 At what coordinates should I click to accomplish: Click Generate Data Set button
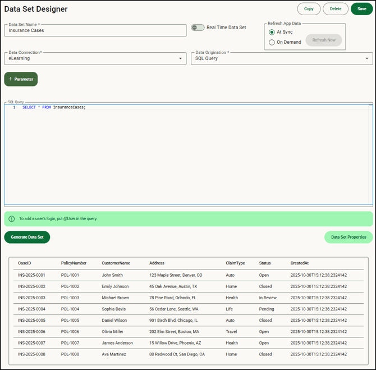pyautogui.click(x=27, y=237)
